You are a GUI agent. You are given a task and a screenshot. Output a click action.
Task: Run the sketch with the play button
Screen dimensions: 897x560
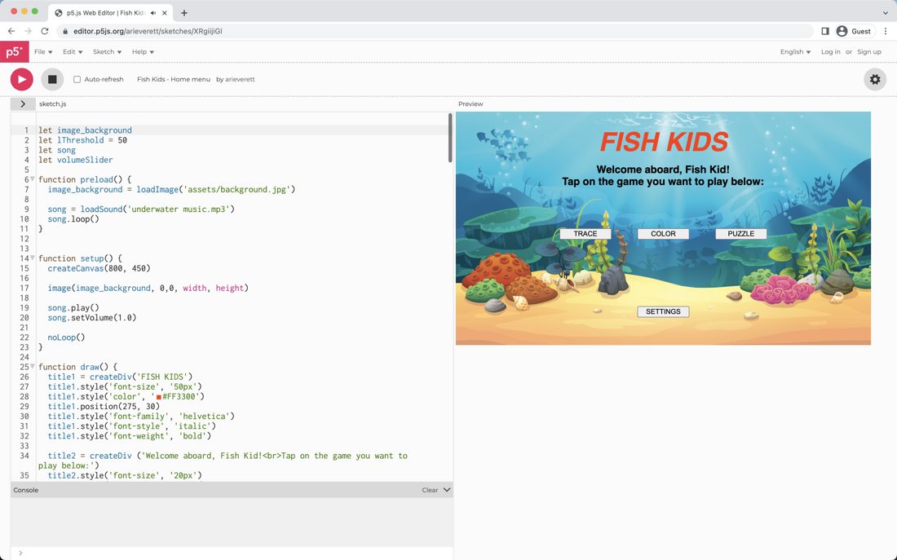pos(22,80)
